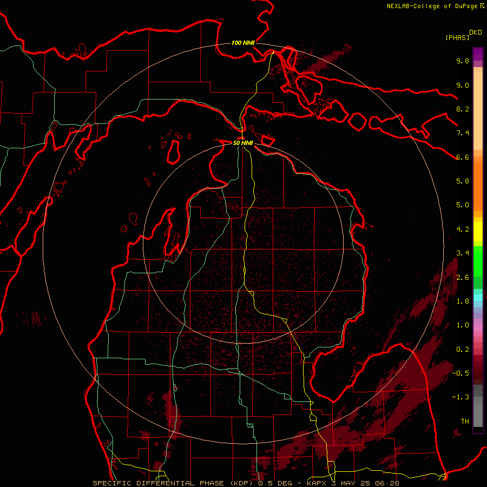Click the TH threshold label
This screenshot has width=487, height=487.
(x=465, y=422)
